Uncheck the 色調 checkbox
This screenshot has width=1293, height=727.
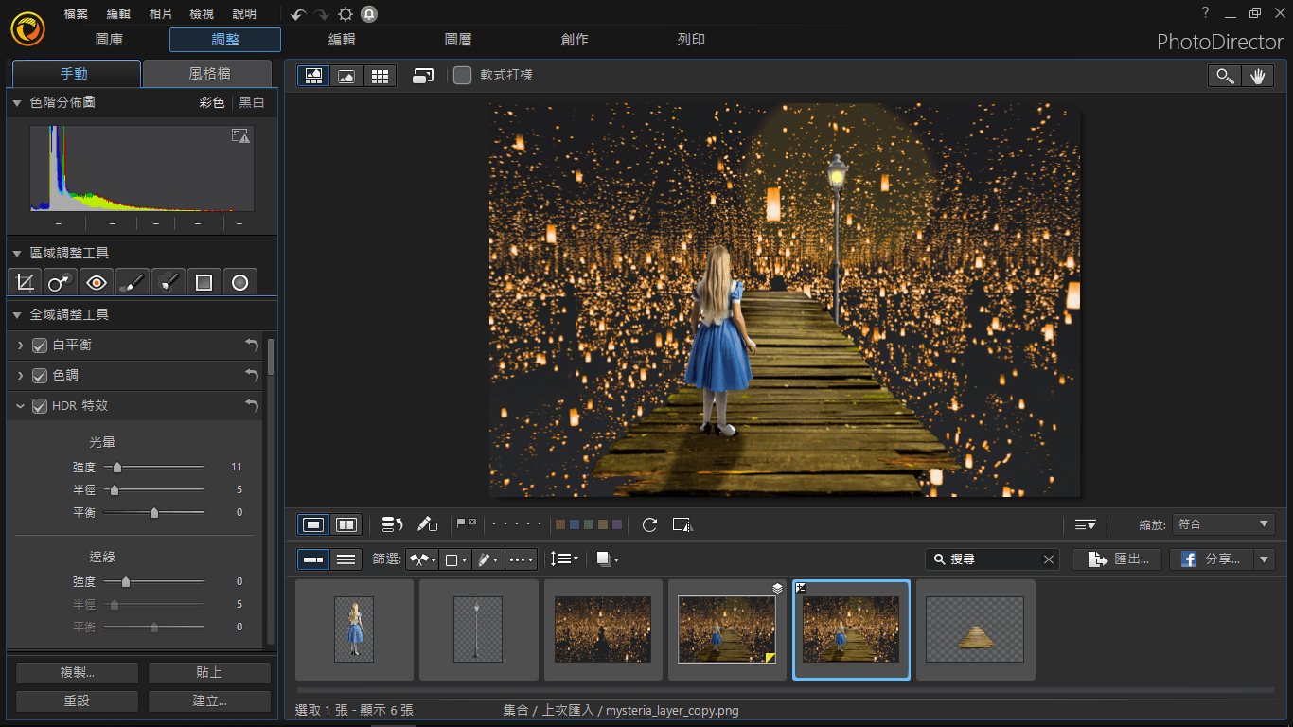pyautogui.click(x=40, y=376)
